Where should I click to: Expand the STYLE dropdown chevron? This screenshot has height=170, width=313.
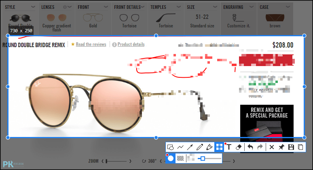point(33,7)
